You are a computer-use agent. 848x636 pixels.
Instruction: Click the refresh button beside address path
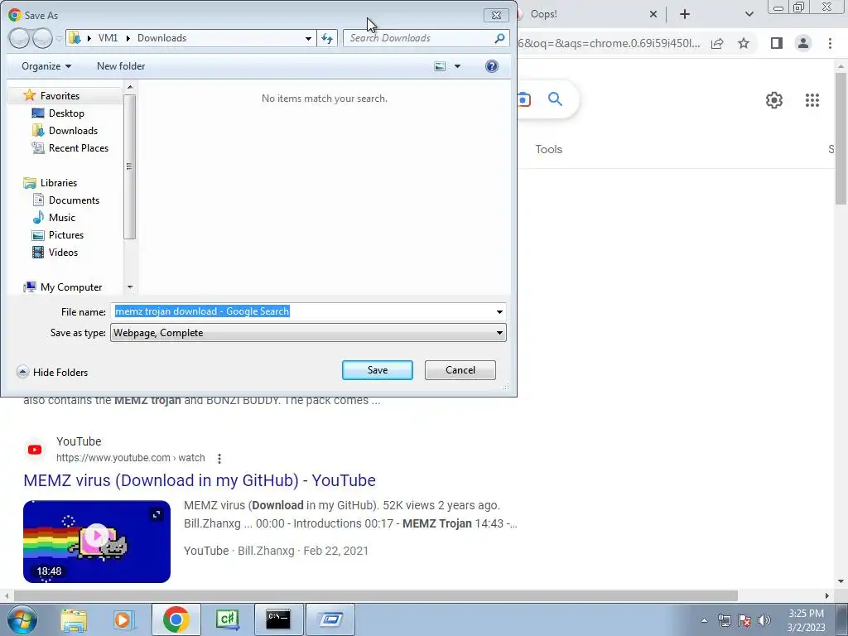327,38
